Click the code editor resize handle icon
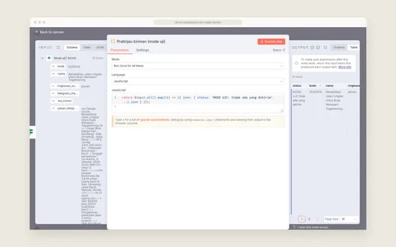This screenshot has width=396, height=247. [x=282, y=111]
